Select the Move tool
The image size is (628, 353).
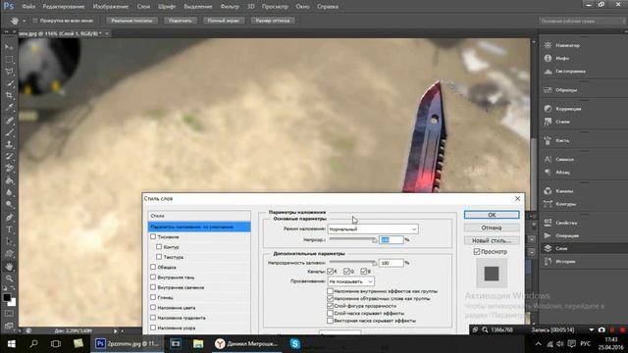(x=9, y=47)
